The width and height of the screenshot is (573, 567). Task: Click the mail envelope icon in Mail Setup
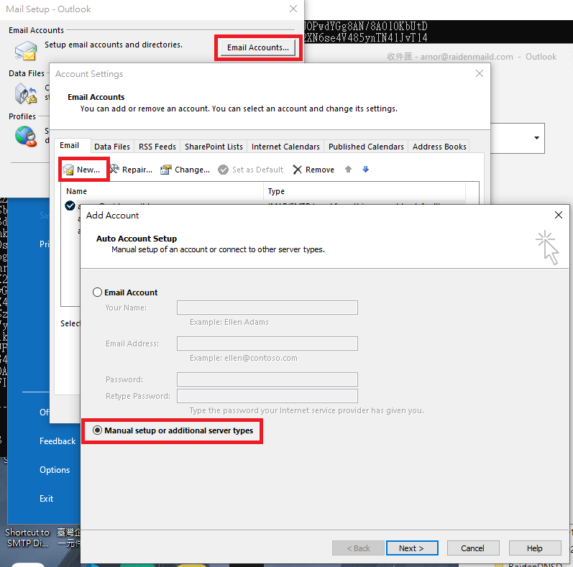(26, 50)
